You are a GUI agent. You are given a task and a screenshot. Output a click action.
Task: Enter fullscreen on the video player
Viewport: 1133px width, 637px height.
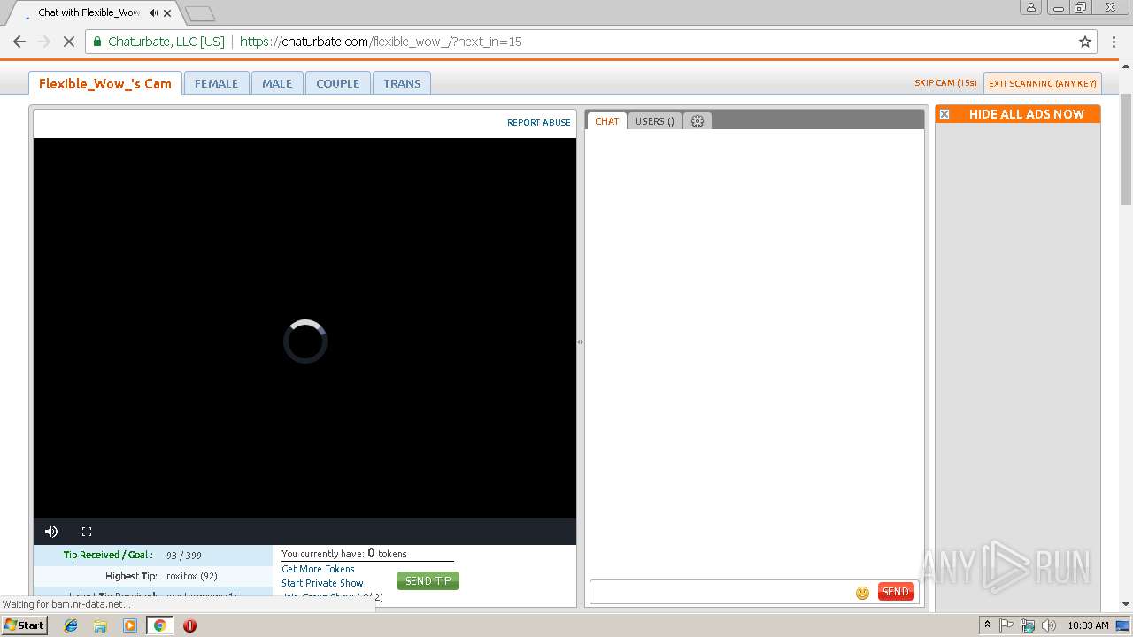87,532
